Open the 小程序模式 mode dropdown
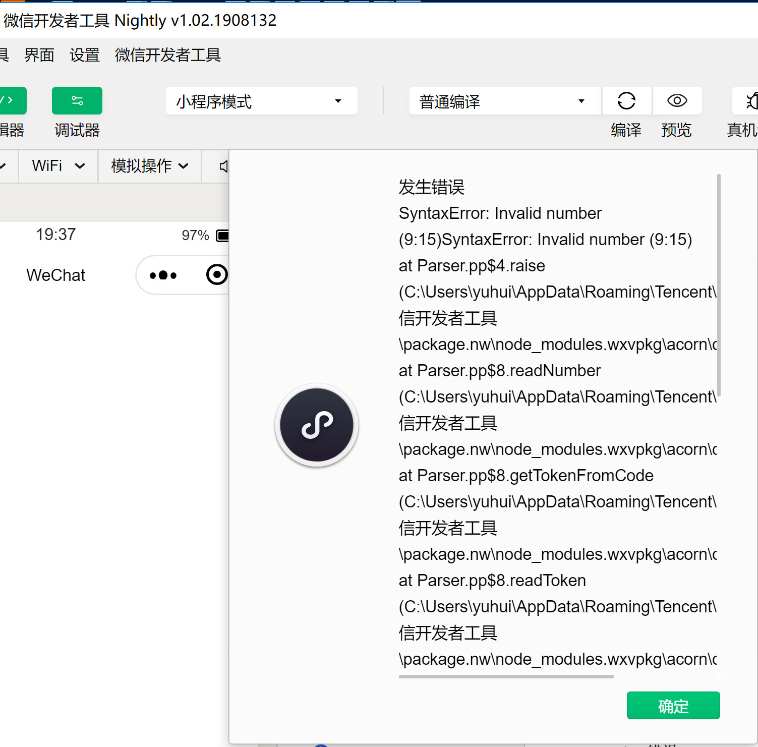Image resolution: width=758 pixels, height=747 pixels. point(261,101)
